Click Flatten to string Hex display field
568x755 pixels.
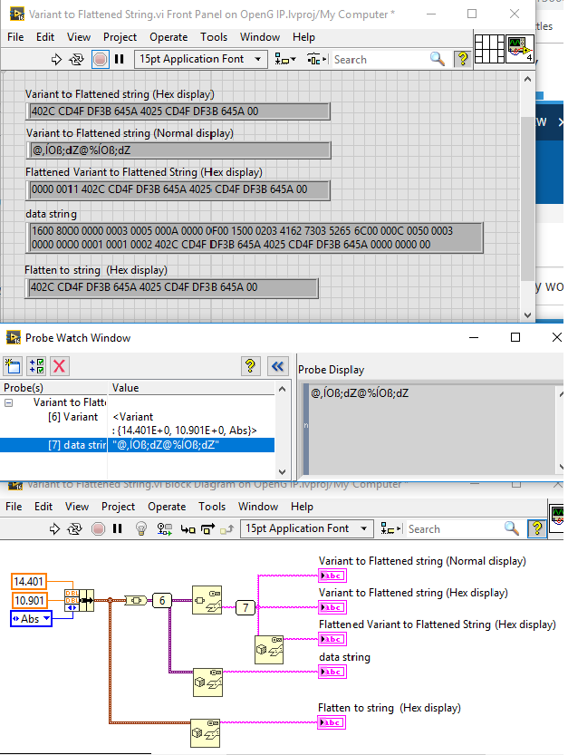[x=171, y=287]
